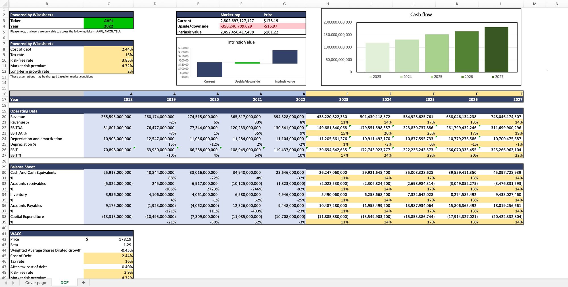This screenshot has height=287, width=568.
Task: Click the Cash flow chart title
Action: coord(421,14)
